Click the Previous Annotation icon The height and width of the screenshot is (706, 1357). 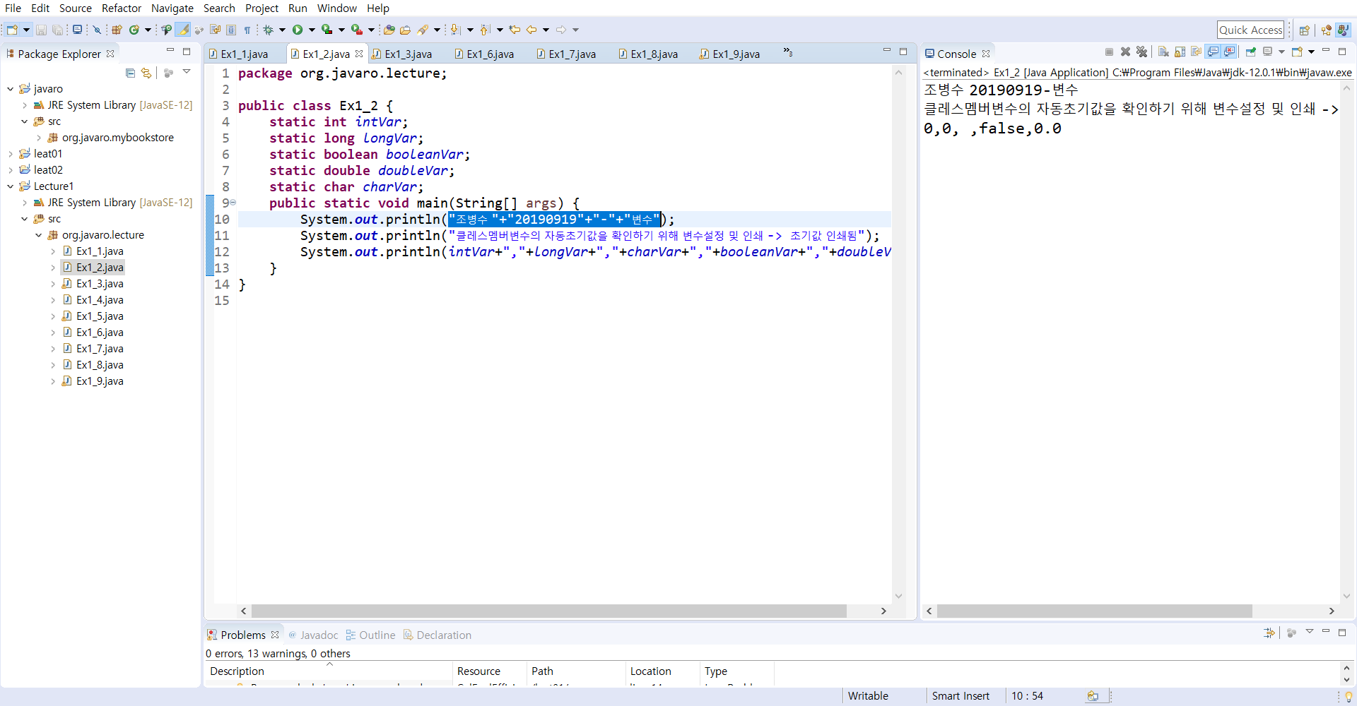pos(485,30)
